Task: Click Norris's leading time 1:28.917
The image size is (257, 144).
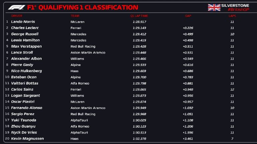Action: click(x=139, y=22)
